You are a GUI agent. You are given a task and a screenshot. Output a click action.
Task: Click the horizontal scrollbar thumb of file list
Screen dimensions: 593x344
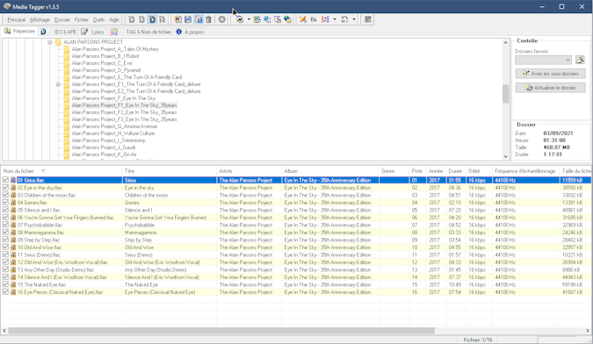(x=221, y=331)
